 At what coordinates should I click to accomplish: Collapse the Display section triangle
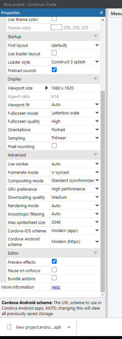(95, 79)
